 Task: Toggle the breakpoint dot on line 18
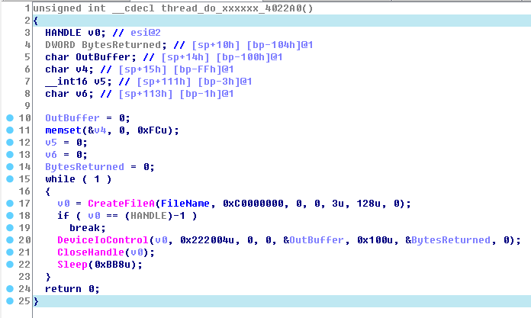10,215
